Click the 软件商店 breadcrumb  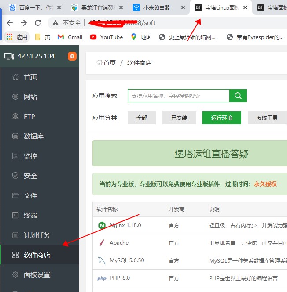[140, 63]
